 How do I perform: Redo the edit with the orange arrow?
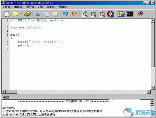pos(74,14)
